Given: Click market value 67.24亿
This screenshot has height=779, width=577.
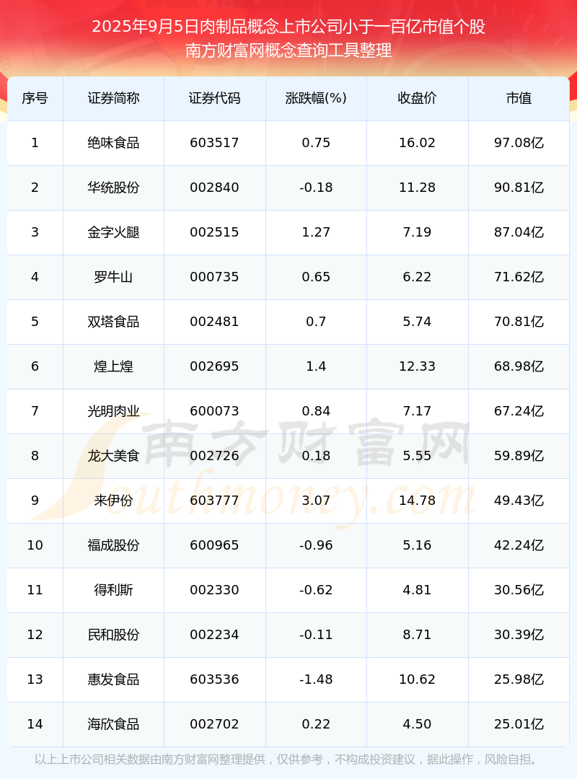Looking at the screenshot, I should pos(519,411).
